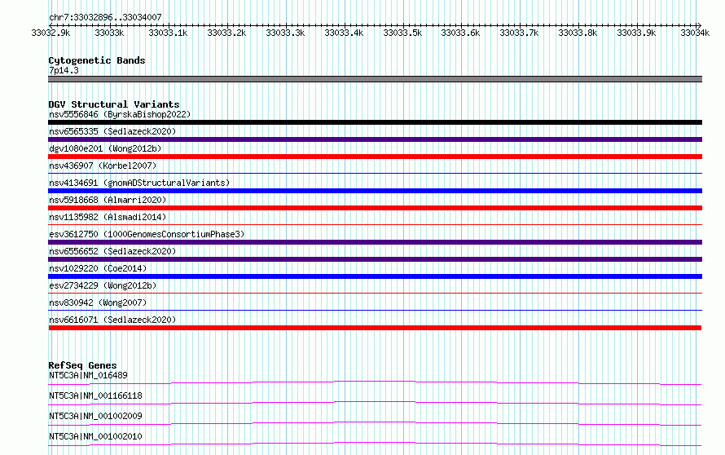Open variant nsv5918668 (Almarri2020) label
This screenshot has height=455, width=725.
[108, 200]
